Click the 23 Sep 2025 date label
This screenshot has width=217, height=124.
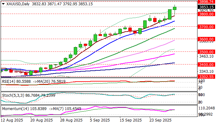tap(161, 120)
